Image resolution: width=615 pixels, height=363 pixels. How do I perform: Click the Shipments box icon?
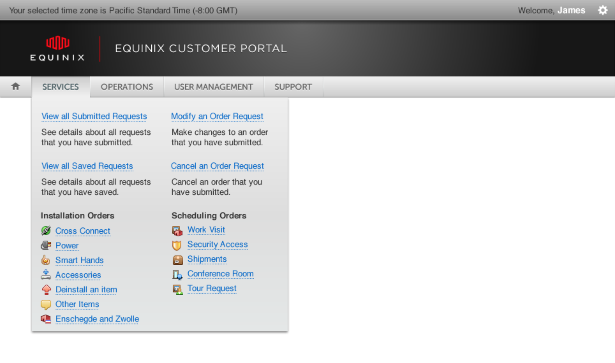click(x=178, y=260)
